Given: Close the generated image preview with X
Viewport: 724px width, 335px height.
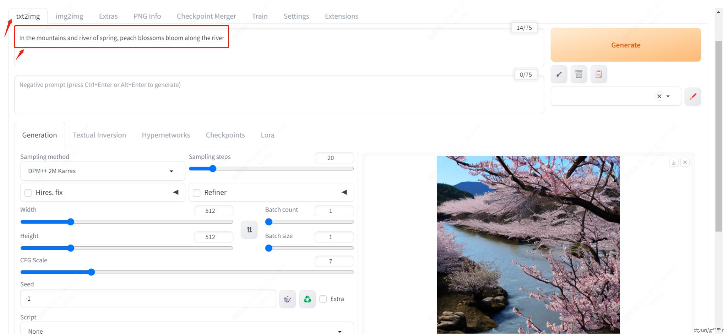Looking at the screenshot, I should coord(685,162).
